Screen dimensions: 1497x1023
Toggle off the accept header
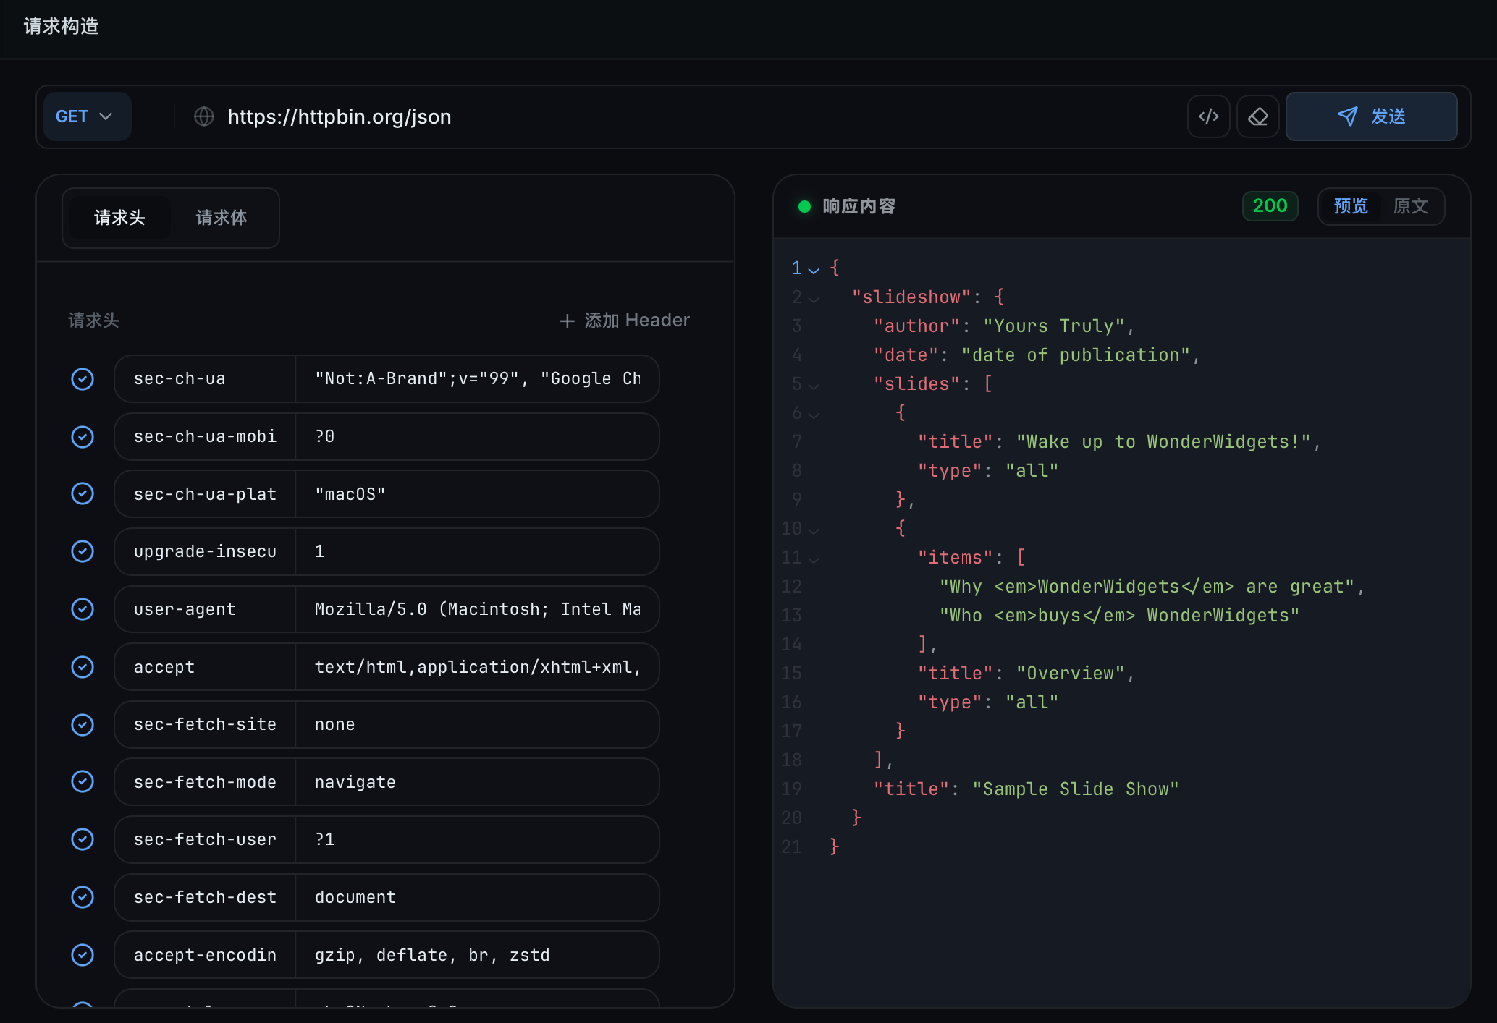point(83,666)
